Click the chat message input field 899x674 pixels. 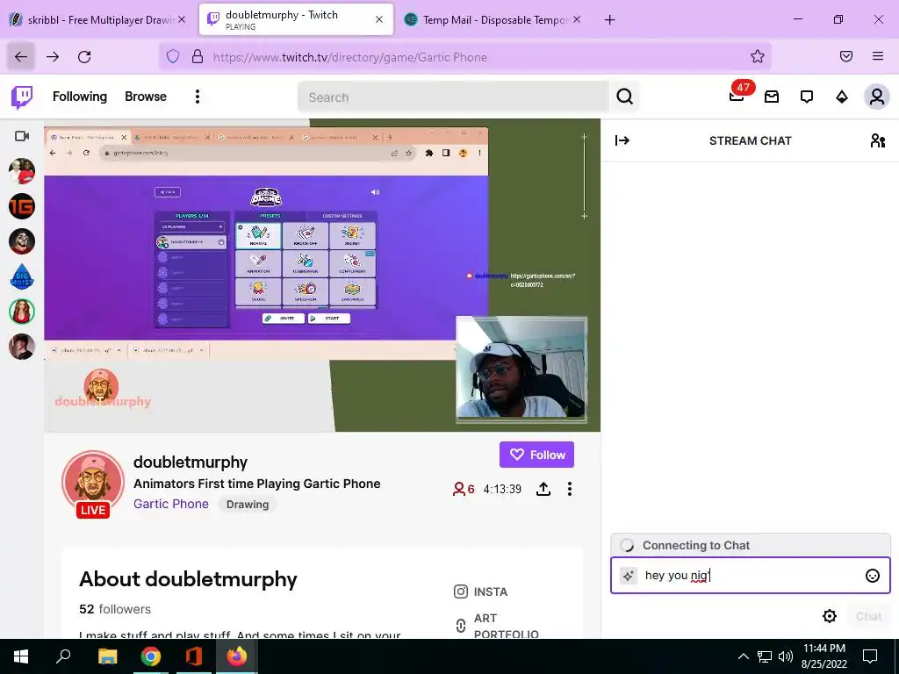tap(750, 576)
